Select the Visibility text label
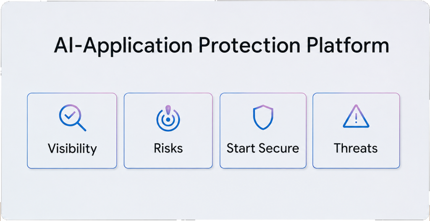Viewport: 430px width, 221px height. coord(72,148)
